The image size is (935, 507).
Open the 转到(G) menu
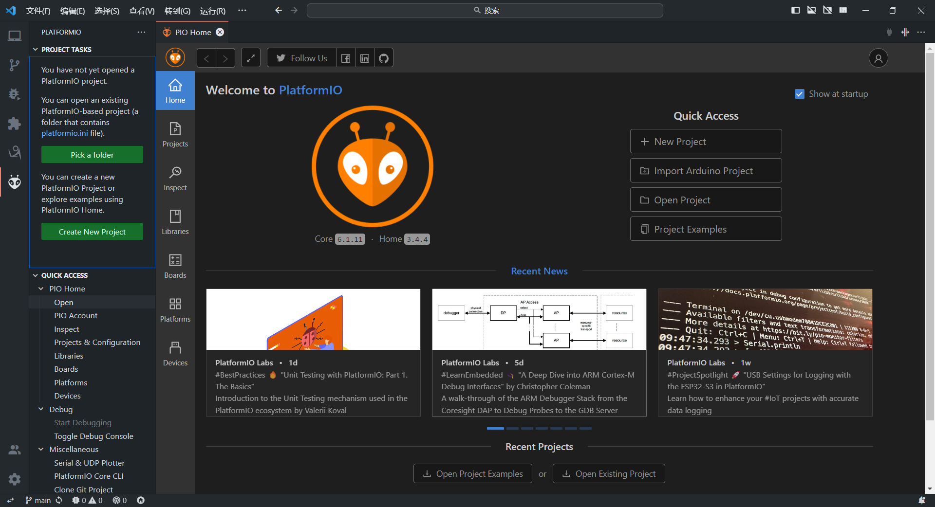pos(177,11)
